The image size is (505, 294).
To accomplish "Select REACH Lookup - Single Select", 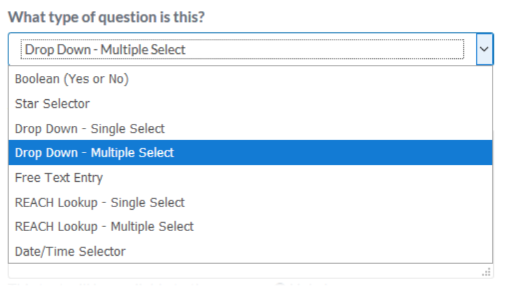I will tap(99, 202).
